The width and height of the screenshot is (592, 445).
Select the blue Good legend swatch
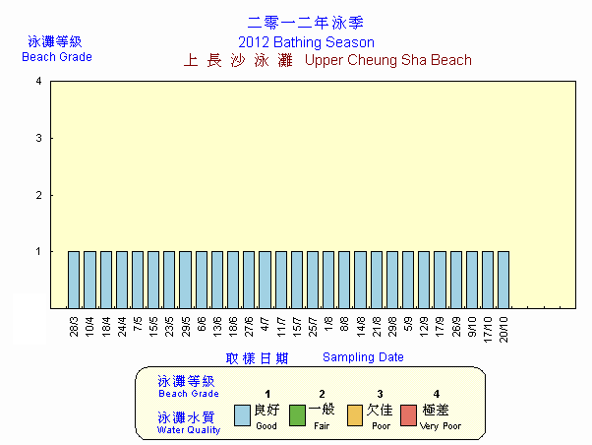tap(242, 415)
